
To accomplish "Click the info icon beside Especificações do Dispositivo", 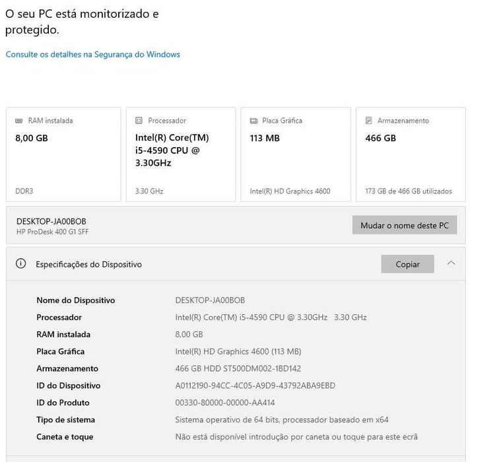I will [x=20, y=263].
